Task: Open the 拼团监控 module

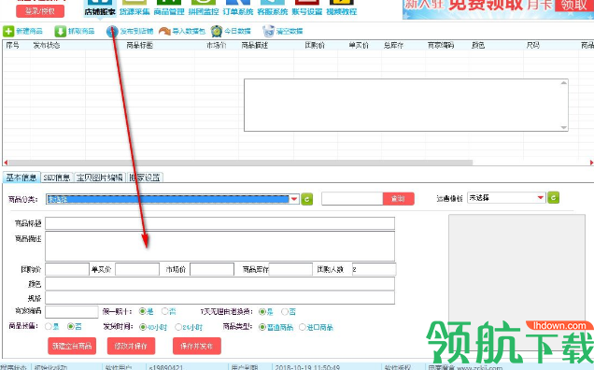Action: [204, 8]
